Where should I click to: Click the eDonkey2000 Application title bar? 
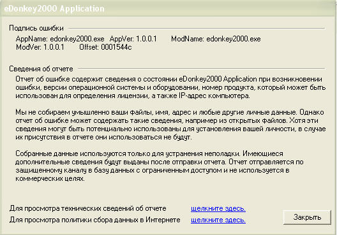pos(168,8)
